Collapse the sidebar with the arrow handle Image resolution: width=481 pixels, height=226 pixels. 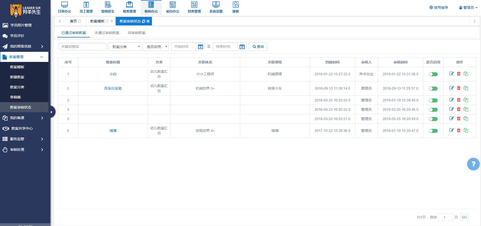(x=51, y=112)
